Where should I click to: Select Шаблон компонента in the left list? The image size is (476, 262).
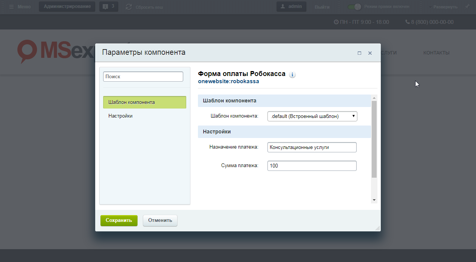click(x=144, y=102)
